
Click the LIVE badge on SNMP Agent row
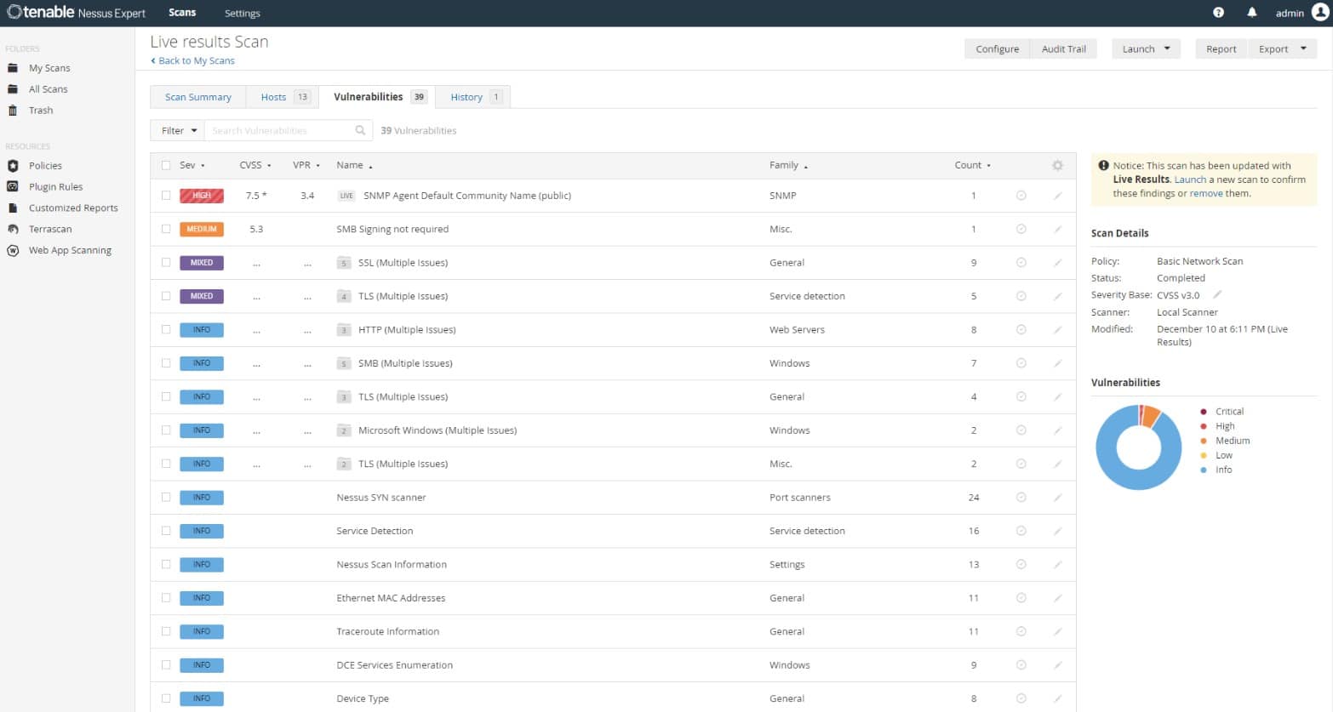[346, 196]
